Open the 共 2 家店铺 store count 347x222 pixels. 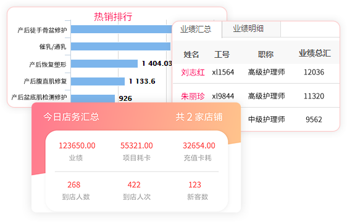click(x=199, y=117)
